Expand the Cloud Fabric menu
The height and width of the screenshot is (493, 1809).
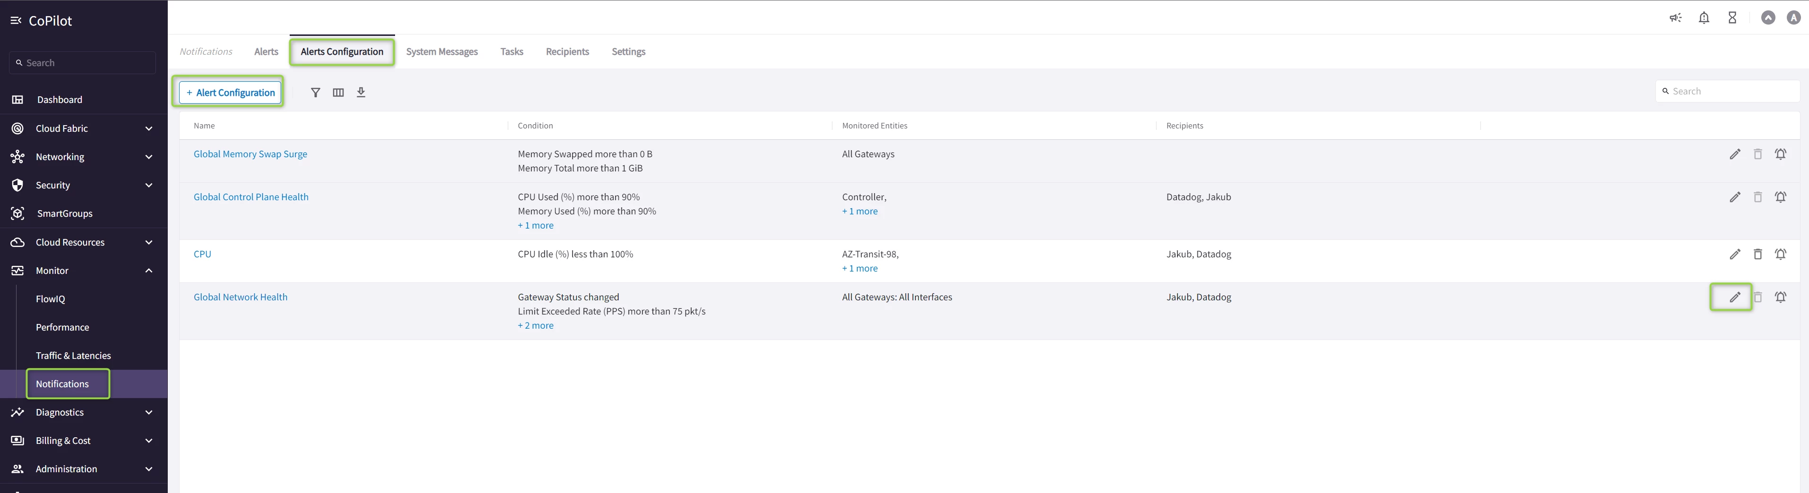pos(84,128)
